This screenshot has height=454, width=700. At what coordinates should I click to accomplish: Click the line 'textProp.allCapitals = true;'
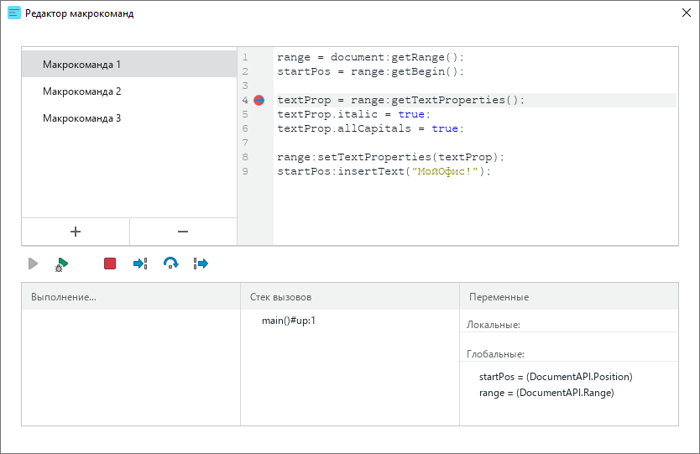click(370, 128)
